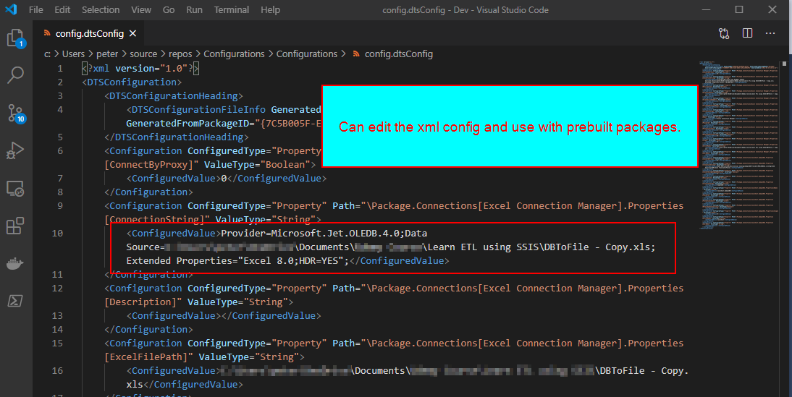Open the Extensions view icon
This screenshot has width=792, height=397.
[15, 226]
